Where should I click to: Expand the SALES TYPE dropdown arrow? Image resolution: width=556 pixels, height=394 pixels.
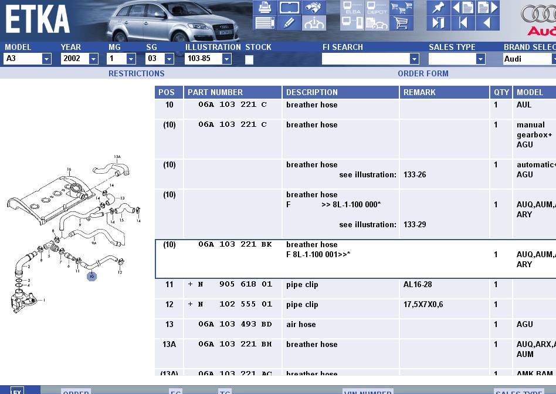click(480, 59)
